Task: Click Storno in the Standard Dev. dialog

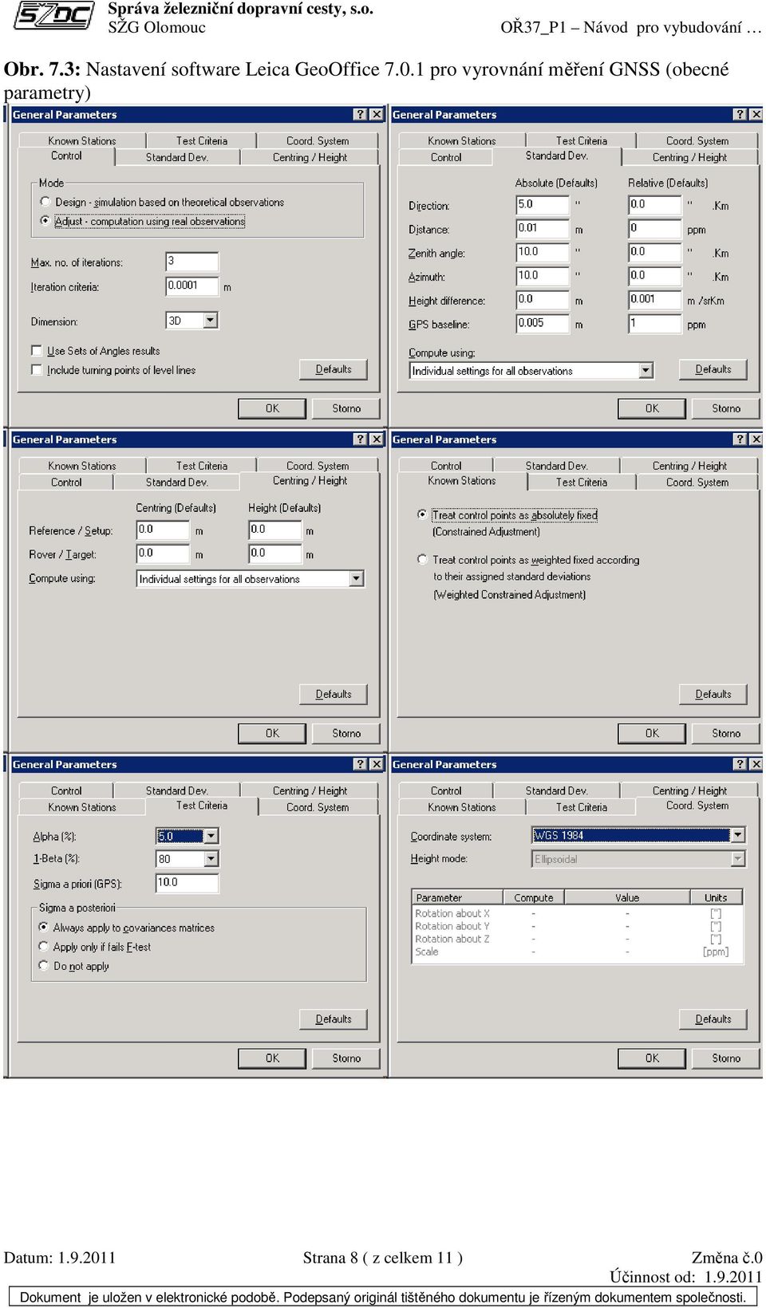Action: (726, 408)
